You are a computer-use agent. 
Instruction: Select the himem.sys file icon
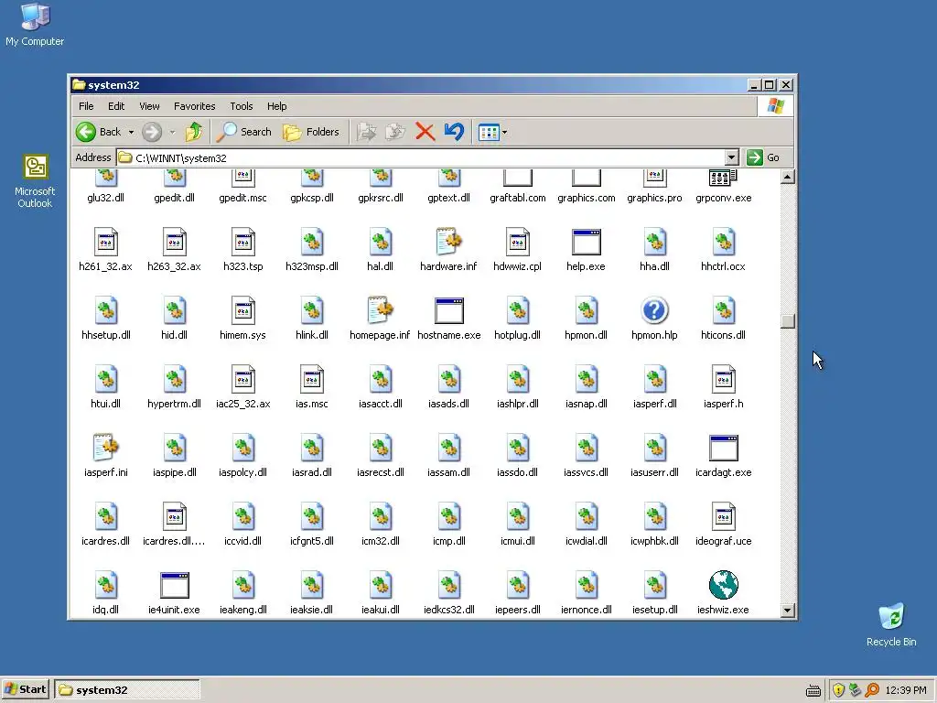point(243,311)
